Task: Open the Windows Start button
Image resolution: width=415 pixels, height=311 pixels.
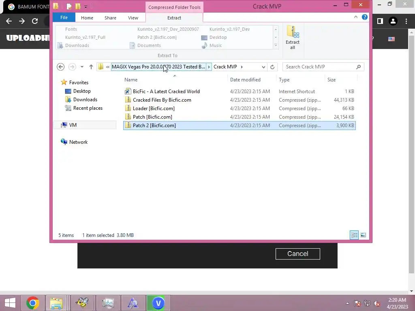Action: coord(10,303)
